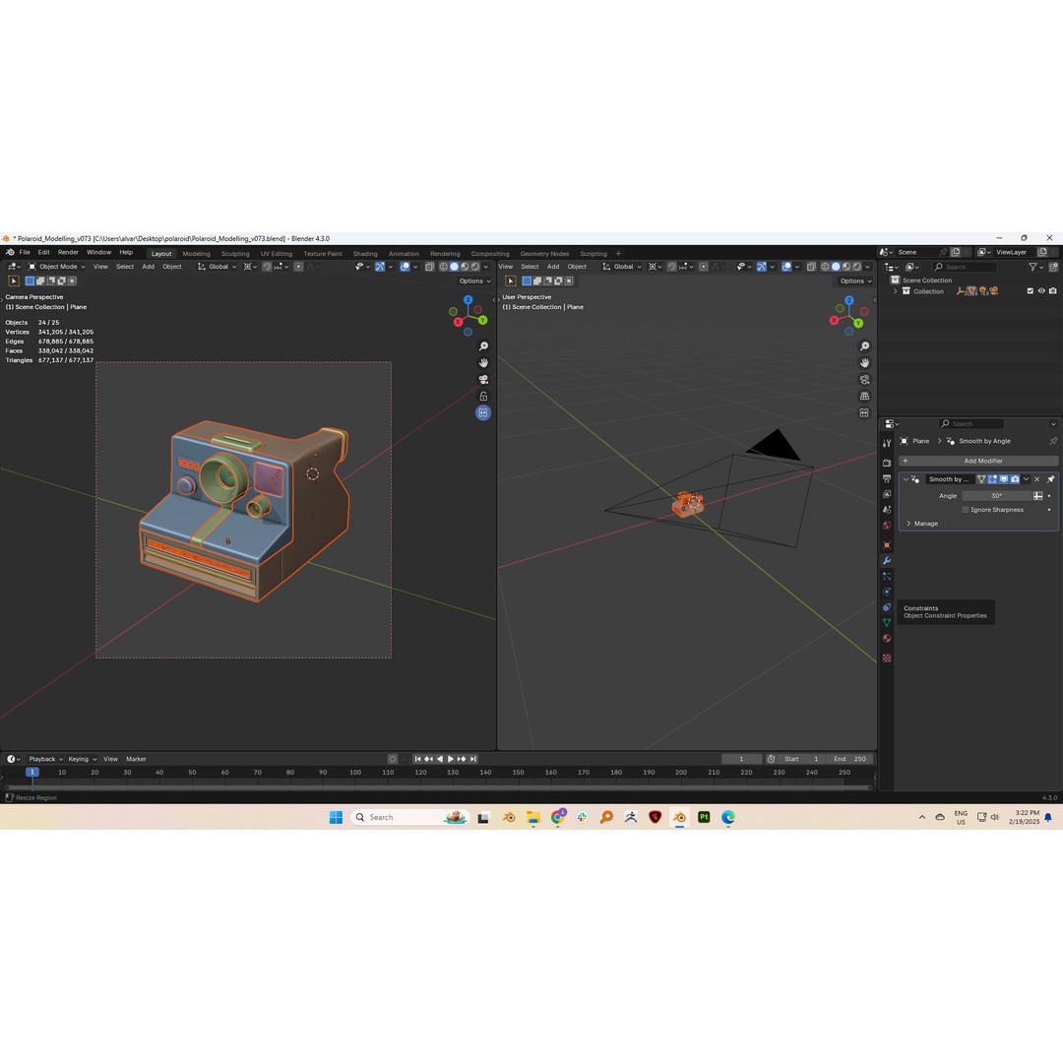Open Adobe Substance Painter from taskbar

tap(704, 817)
